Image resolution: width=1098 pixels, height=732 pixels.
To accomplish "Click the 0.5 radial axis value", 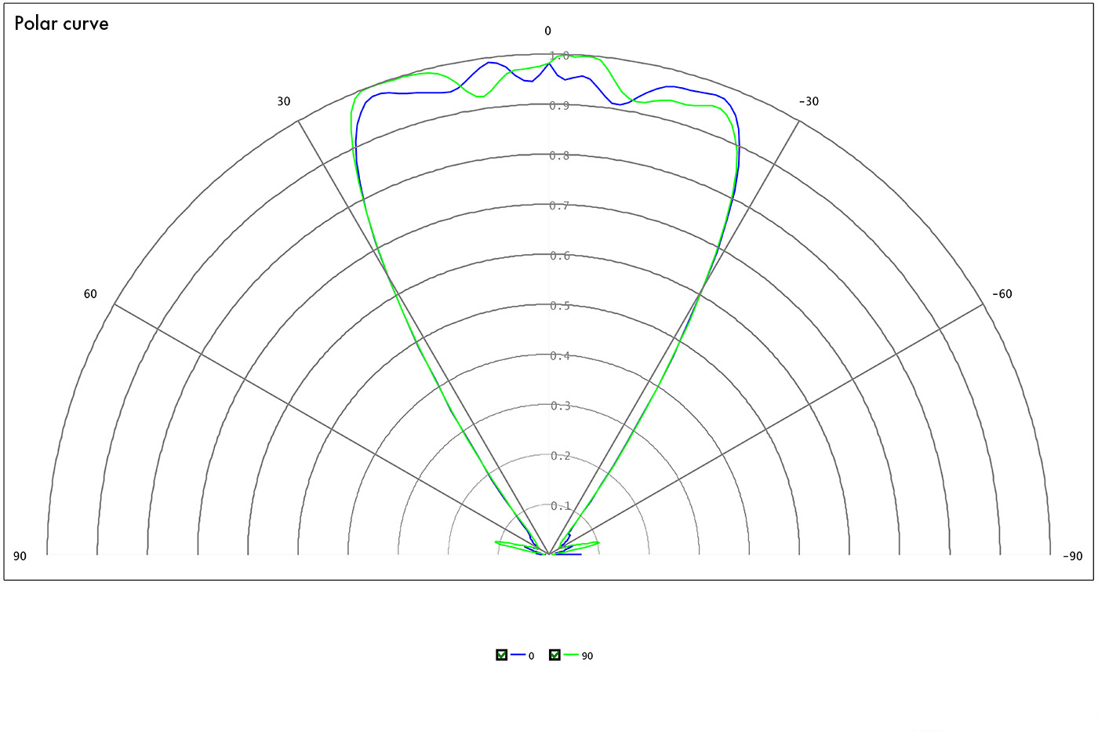I will (560, 306).
